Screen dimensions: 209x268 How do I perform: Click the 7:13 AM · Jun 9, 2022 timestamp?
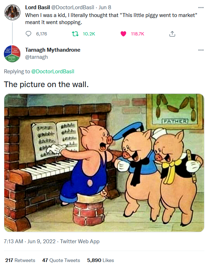30,241
